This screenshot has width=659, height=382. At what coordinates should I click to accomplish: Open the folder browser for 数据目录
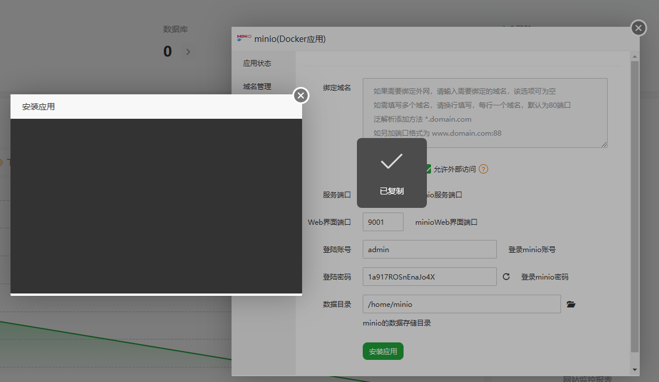click(x=570, y=303)
